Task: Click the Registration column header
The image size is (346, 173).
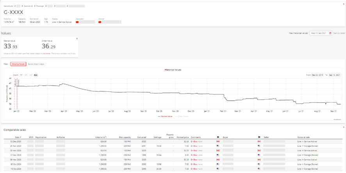Action: point(41,137)
